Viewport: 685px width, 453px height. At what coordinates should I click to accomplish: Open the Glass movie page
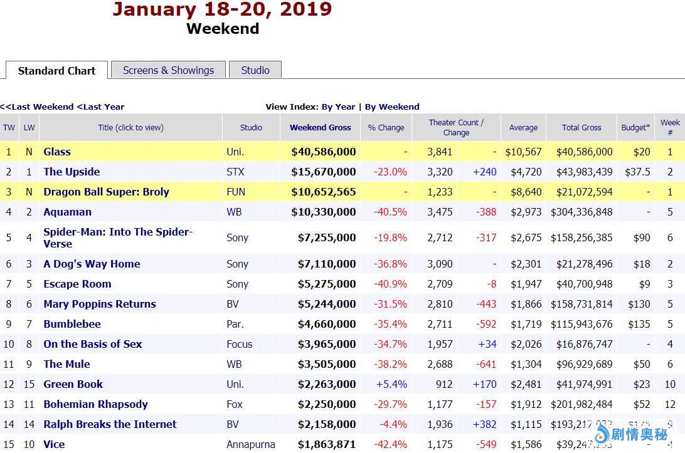(x=57, y=152)
